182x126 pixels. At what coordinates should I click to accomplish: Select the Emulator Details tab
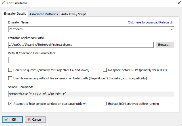point(15,14)
